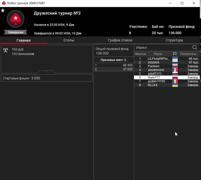Go to the Структура tab

(174, 40)
